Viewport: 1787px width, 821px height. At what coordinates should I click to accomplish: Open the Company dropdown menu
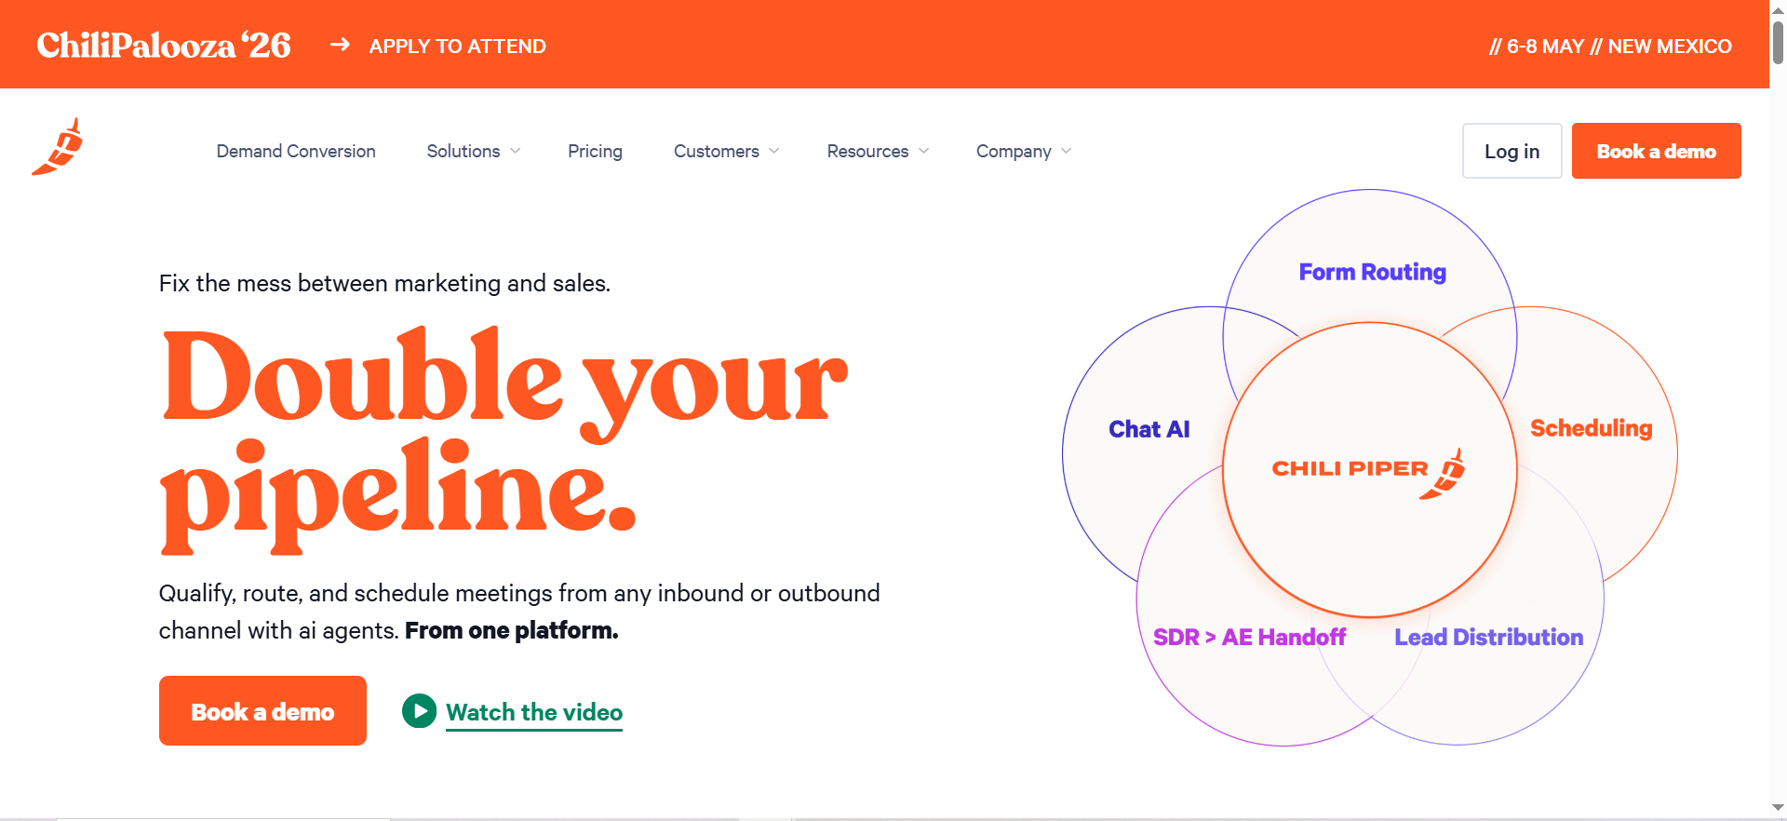point(1024,151)
